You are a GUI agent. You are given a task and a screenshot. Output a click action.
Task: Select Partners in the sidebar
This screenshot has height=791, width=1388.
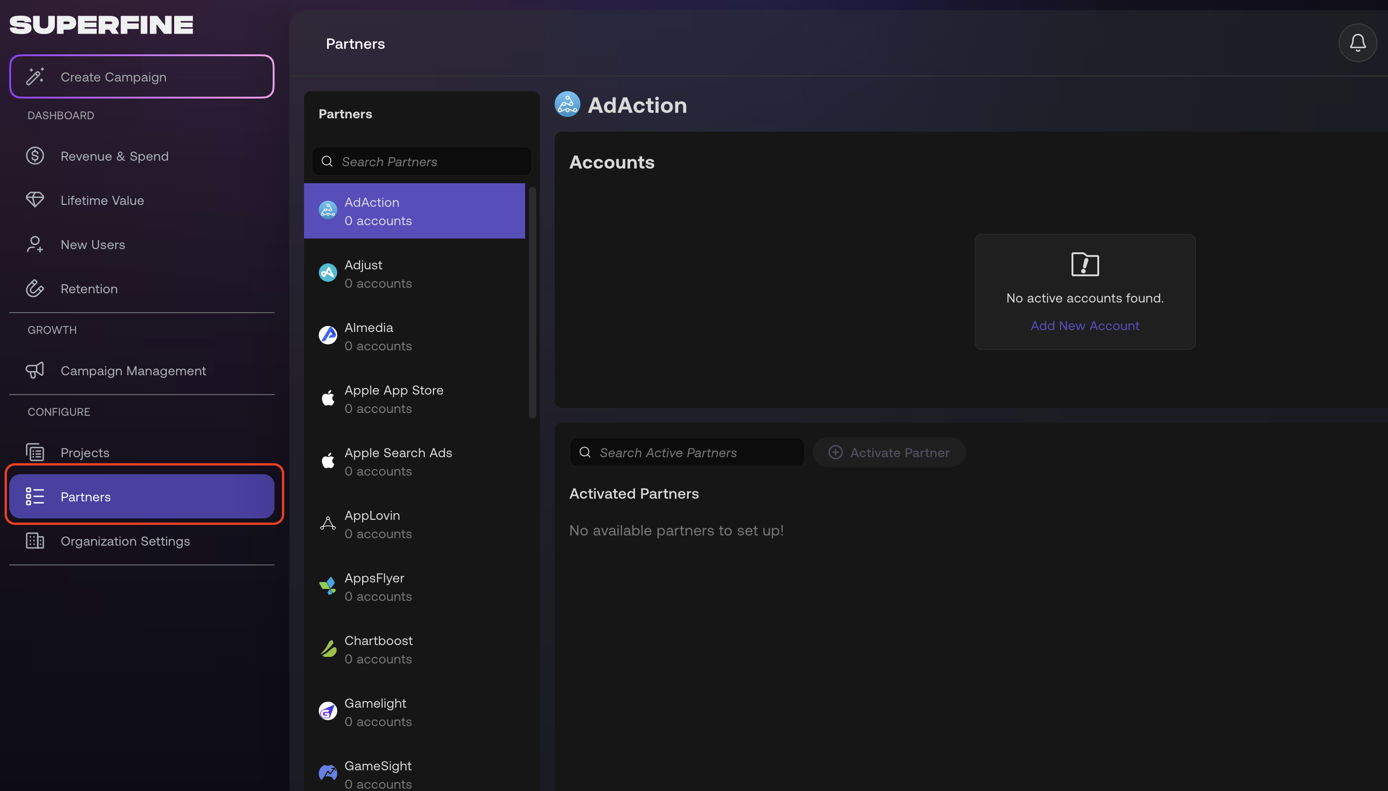tap(142, 496)
